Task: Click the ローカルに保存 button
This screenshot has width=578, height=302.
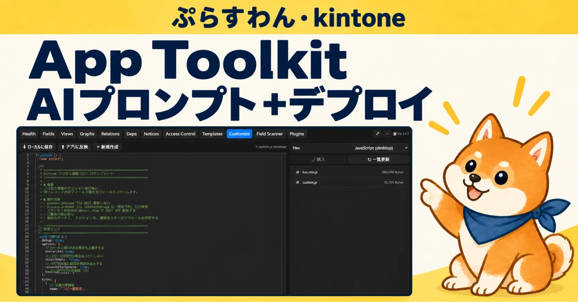Action: pos(38,147)
